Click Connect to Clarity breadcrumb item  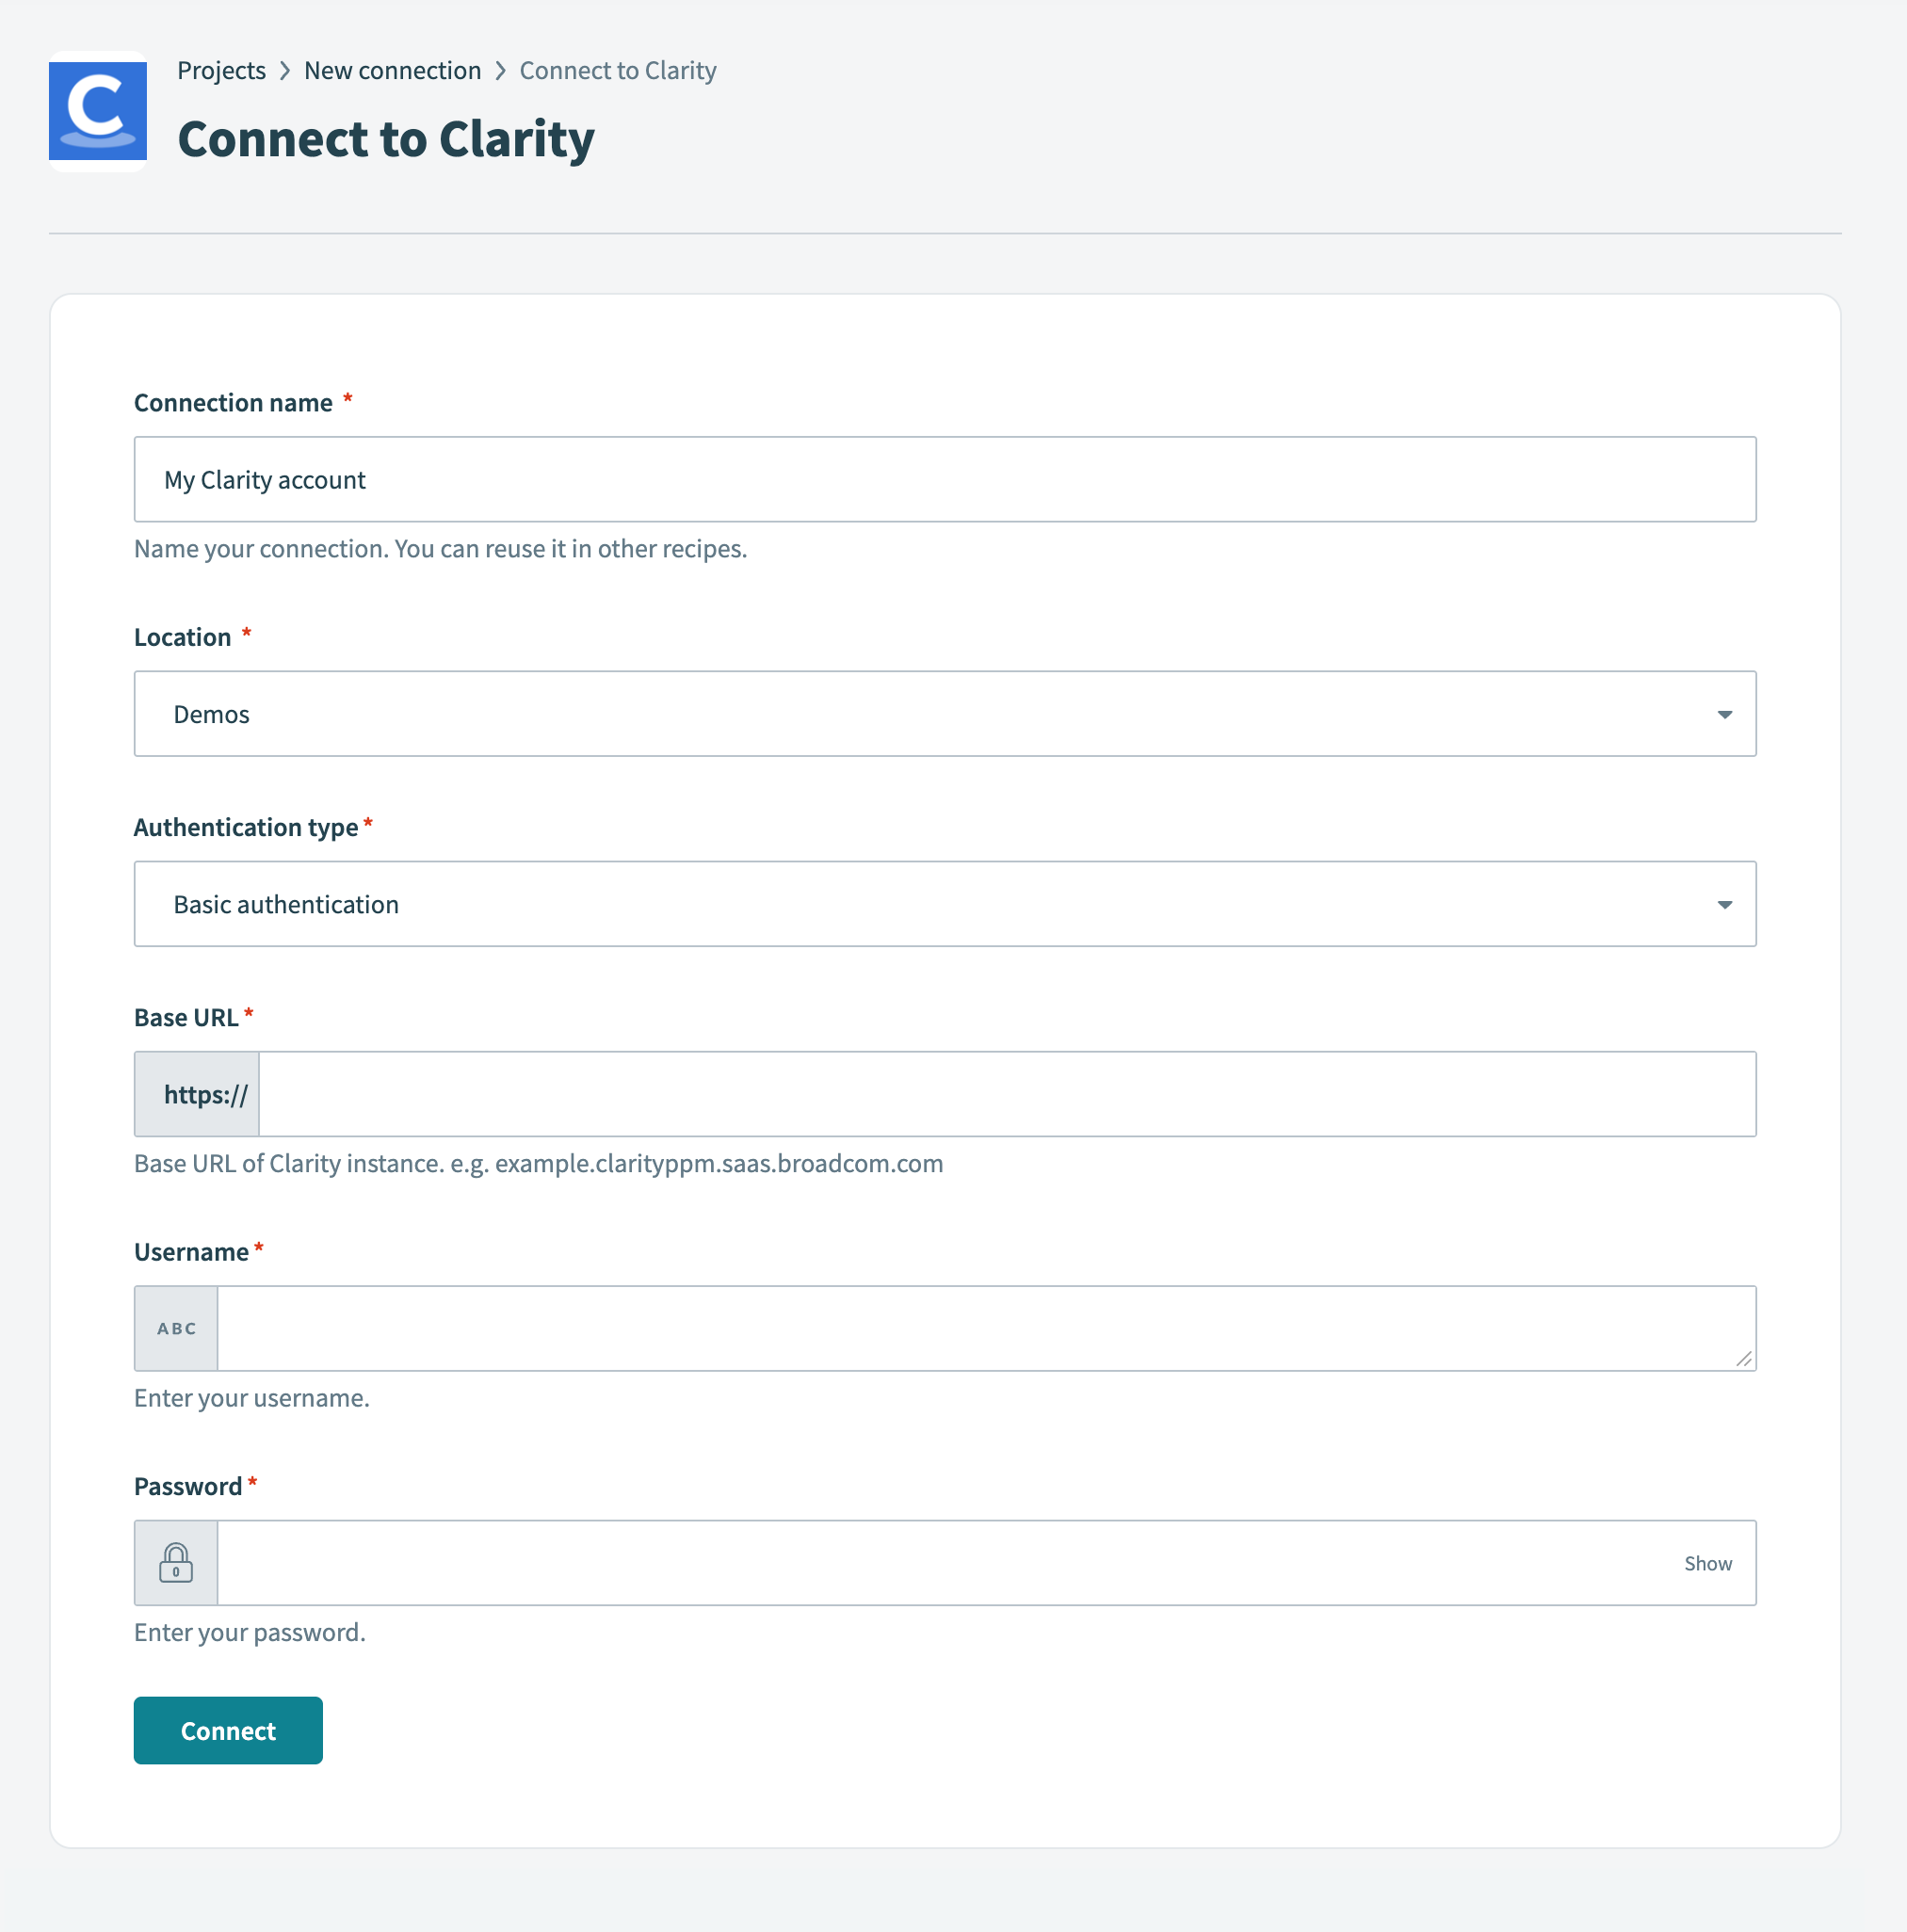pos(617,70)
